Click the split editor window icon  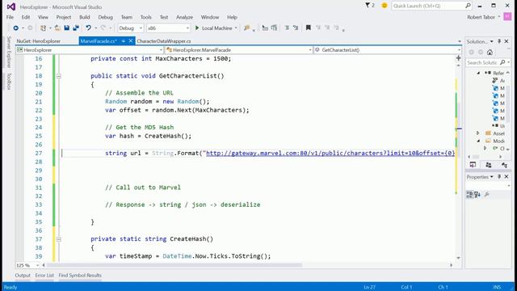coord(458,57)
